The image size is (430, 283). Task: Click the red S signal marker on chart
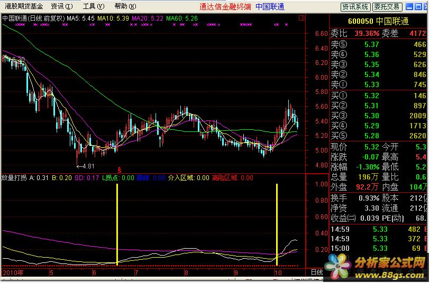pos(120,169)
